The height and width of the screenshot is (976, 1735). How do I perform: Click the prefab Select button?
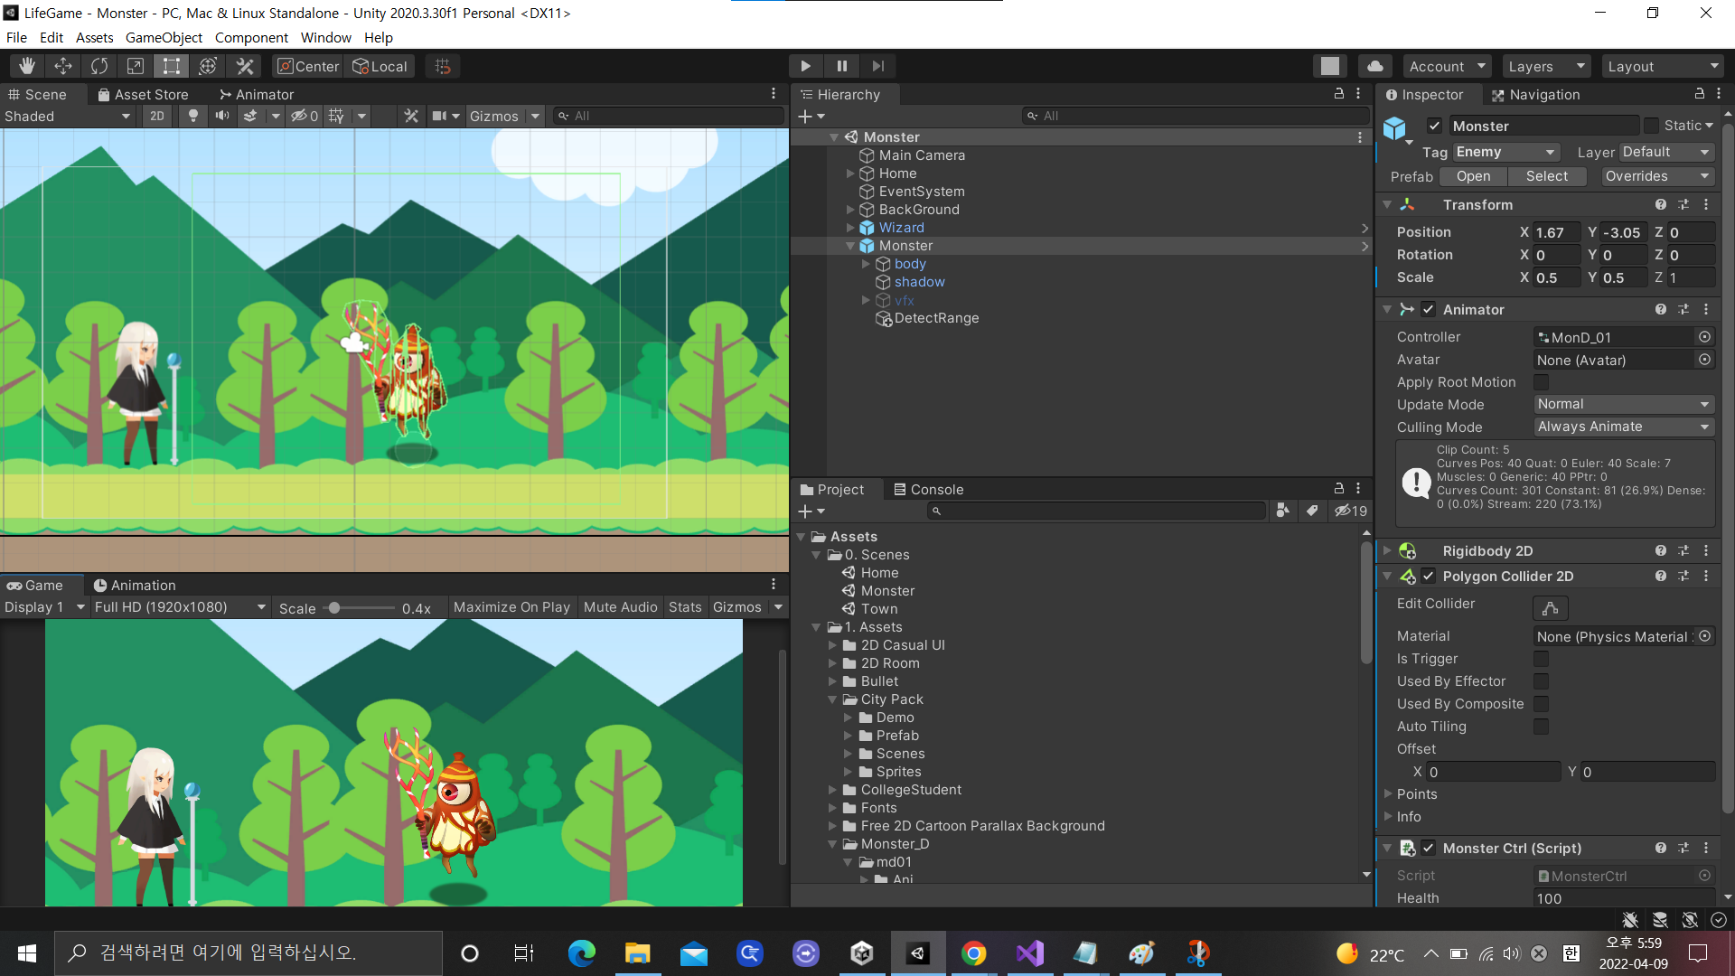[1547, 176]
